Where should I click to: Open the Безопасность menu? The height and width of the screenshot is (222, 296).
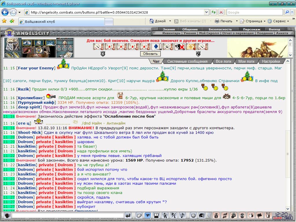[x=220, y=29]
